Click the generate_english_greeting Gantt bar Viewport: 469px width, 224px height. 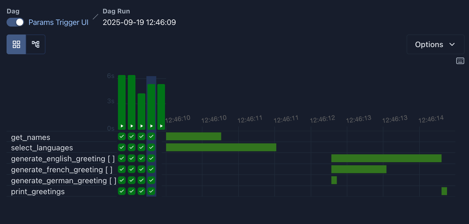point(386,158)
